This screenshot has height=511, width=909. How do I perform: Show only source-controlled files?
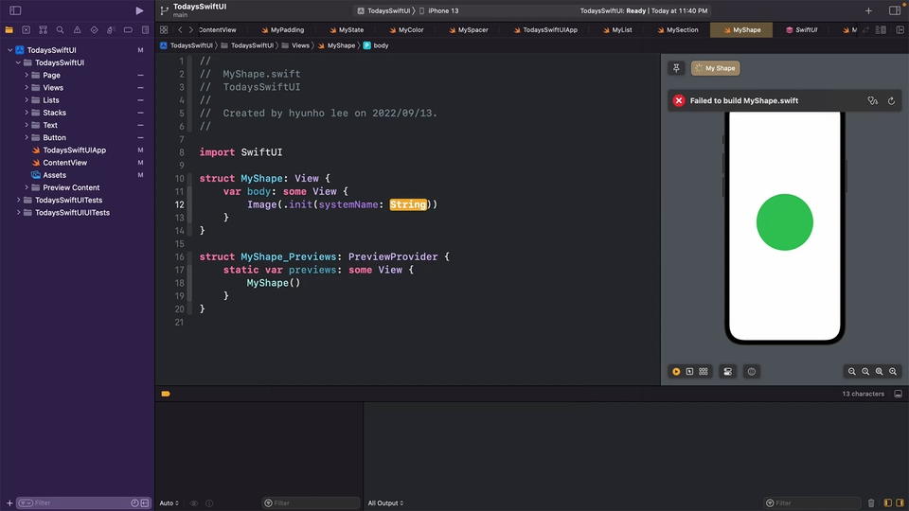point(145,502)
